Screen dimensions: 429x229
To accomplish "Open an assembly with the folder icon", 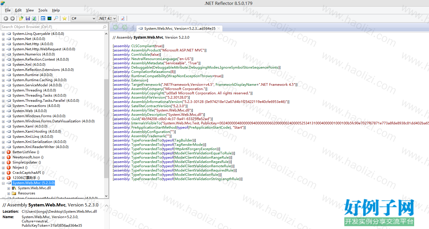I will [x=21, y=18].
